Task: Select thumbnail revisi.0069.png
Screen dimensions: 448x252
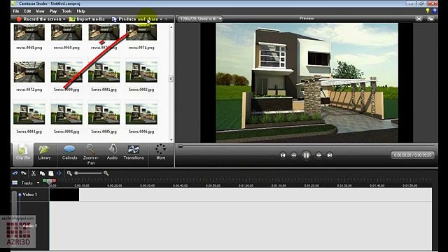Action: point(66,32)
